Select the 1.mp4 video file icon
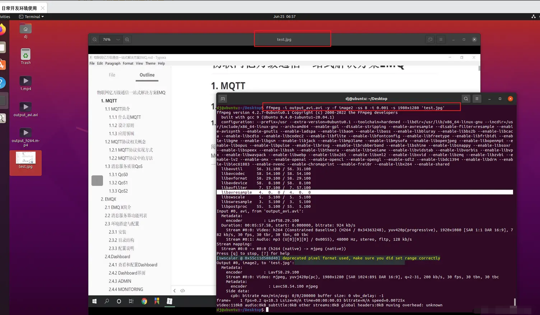The height and width of the screenshot is (315, 540). pyautogui.click(x=25, y=83)
